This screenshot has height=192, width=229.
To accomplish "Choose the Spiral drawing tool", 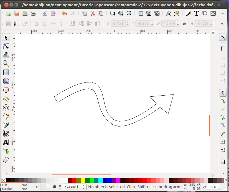I will (x=6, y=108).
